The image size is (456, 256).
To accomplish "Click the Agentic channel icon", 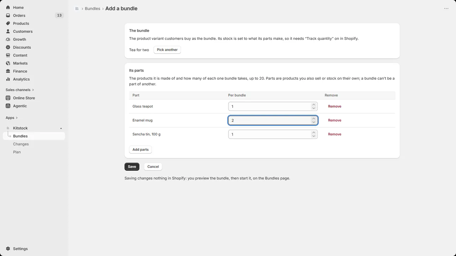I will (x=8, y=106).
